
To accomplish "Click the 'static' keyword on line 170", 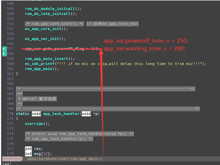I will (23, 114).
